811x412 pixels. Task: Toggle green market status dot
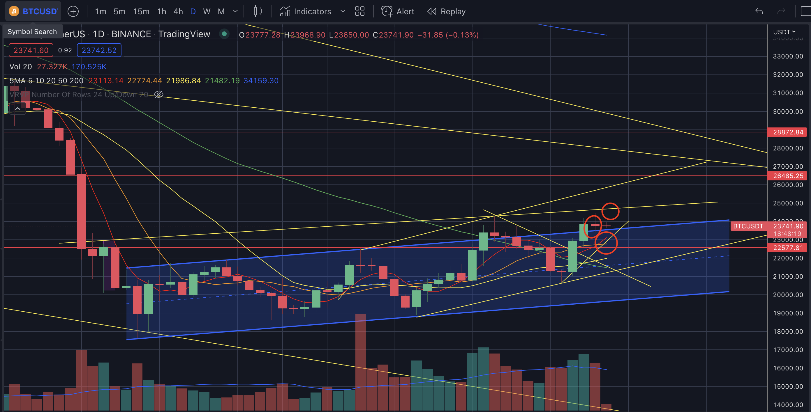(224, 34)
